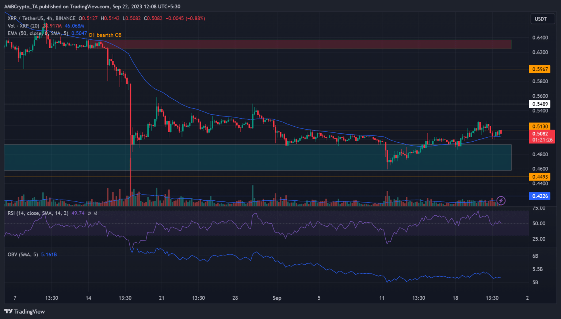Click the Sep label on time axis
561x319 pixels.
coord(277,298)
